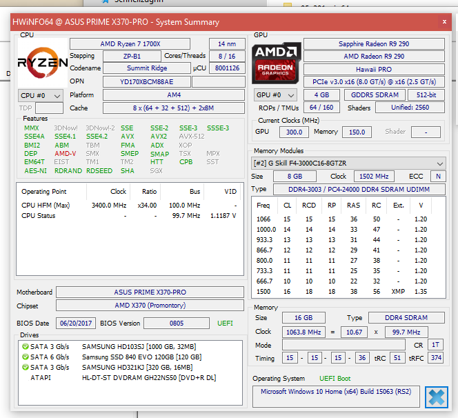Click the ASUS PRIME X370-PRO motherboard field
Image resolution: width=458 pixels, height=418 pixels.
click(x=150, y=292)
